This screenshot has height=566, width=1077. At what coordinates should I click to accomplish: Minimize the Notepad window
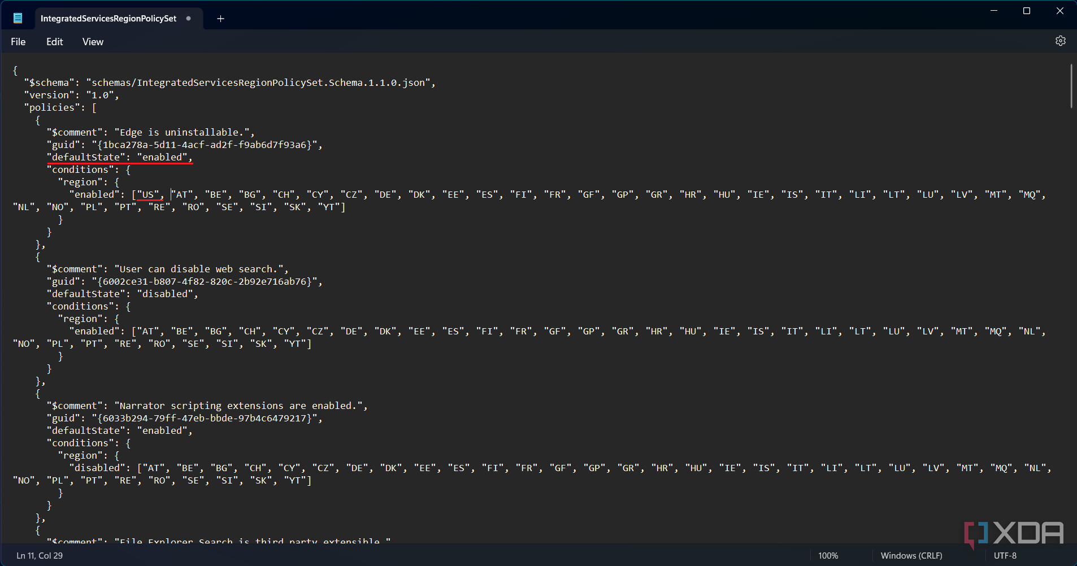[994, 11]
